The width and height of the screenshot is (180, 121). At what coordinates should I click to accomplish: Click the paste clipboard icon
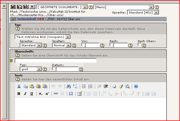[x=32, y=86]
